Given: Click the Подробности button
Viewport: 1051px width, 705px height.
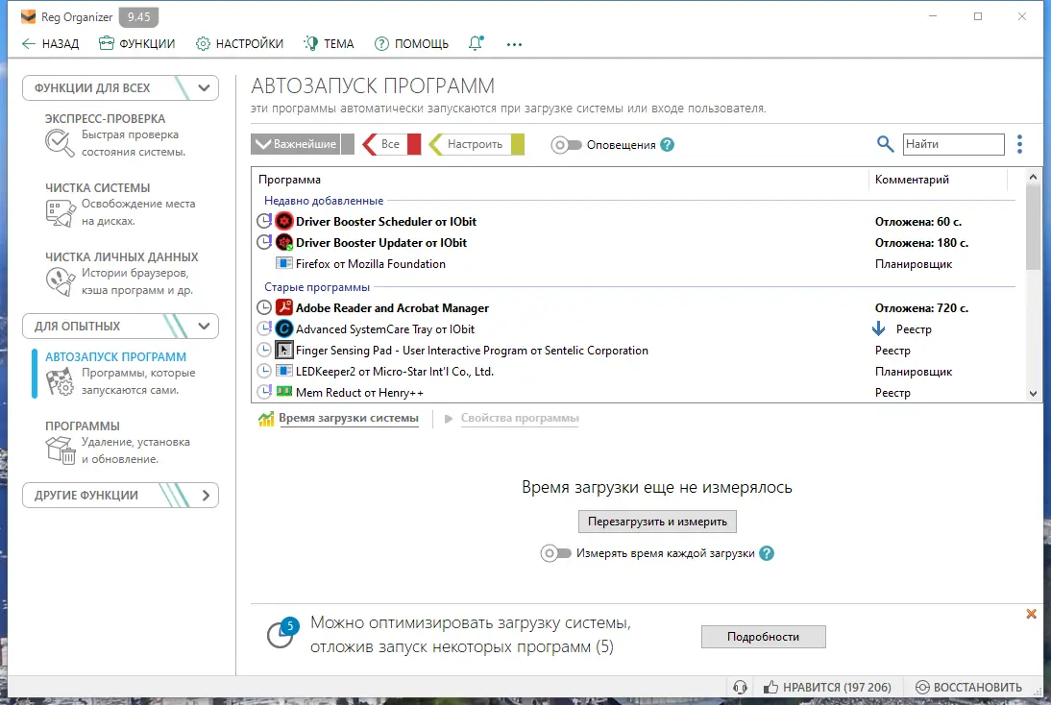Looking at the screenshot, I should (x=764, y=637).
